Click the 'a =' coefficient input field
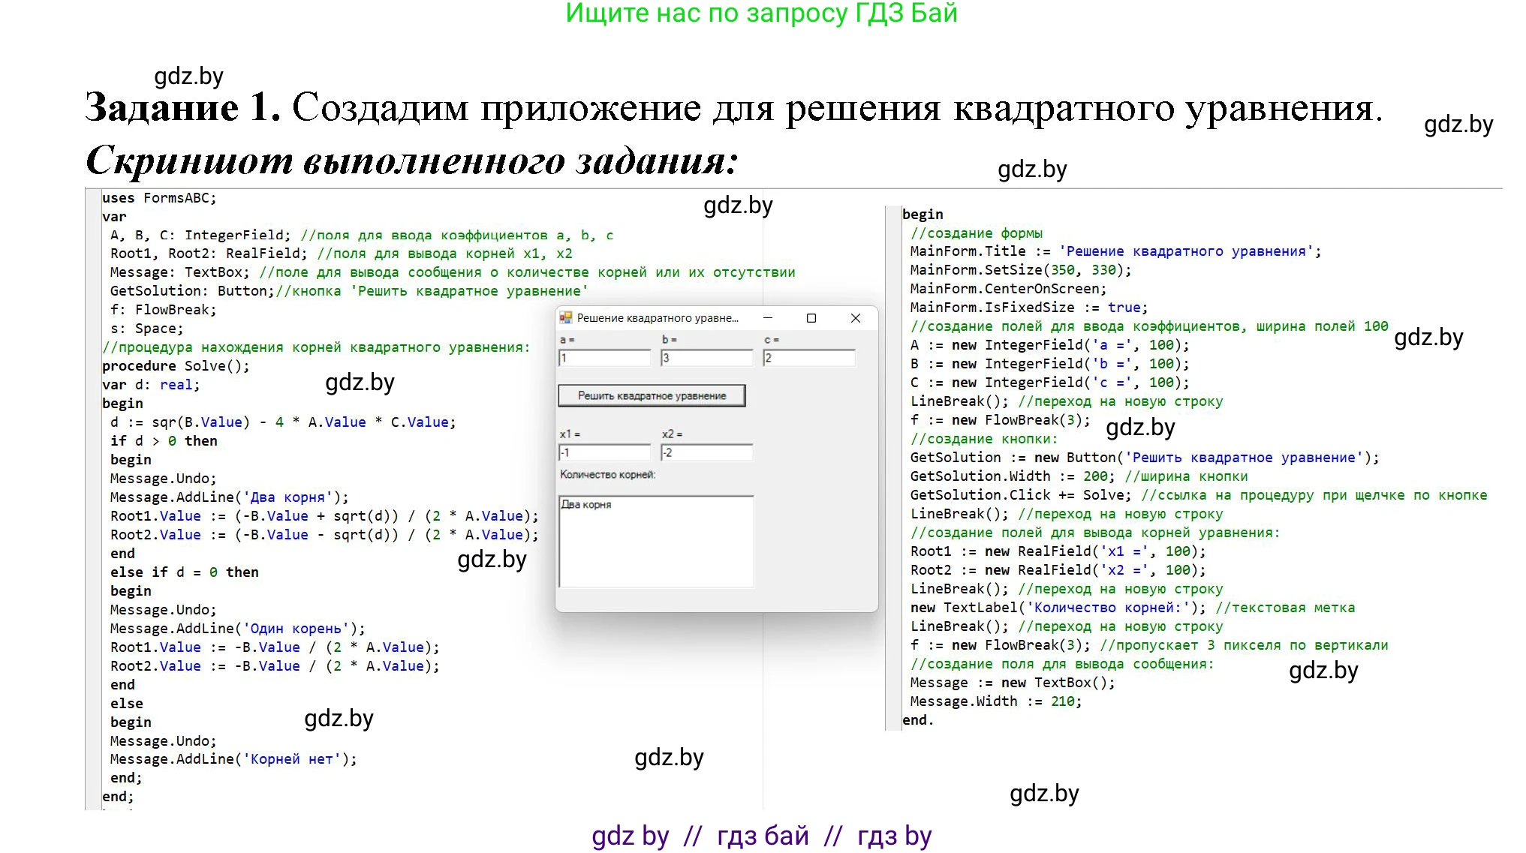This screenshot has height=853, width=1526. pos(604,359)
